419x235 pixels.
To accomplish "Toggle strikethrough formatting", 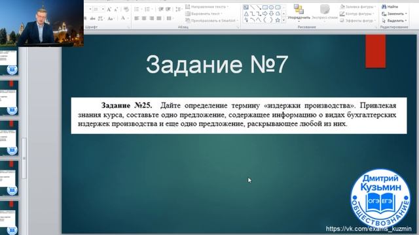I will [x=93, y=18].
